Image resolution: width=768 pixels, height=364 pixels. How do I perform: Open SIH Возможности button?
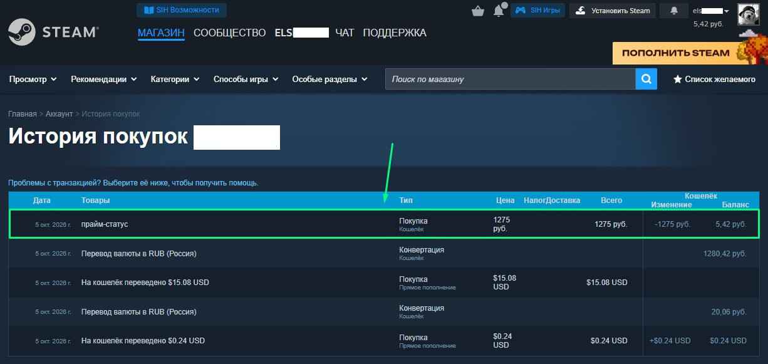coord(182,10)
